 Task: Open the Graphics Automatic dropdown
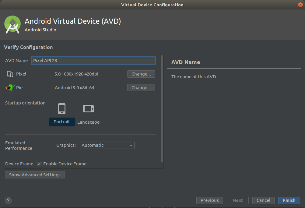[107, 145]
